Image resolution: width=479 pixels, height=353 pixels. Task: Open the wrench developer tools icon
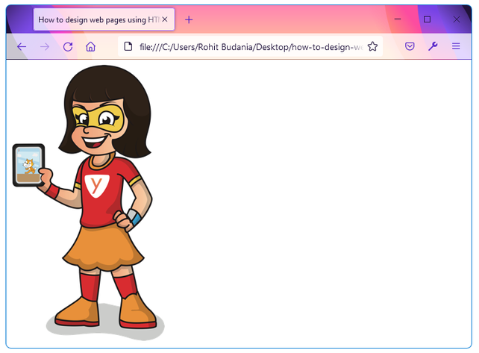click(433, 46)
